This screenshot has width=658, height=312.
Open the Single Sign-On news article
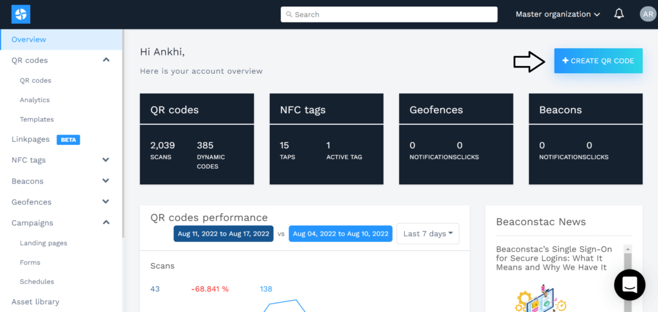[554, 258]
